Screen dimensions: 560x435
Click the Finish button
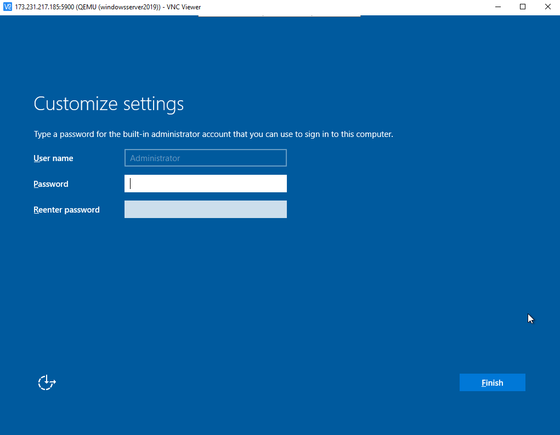tap(492, 382)
